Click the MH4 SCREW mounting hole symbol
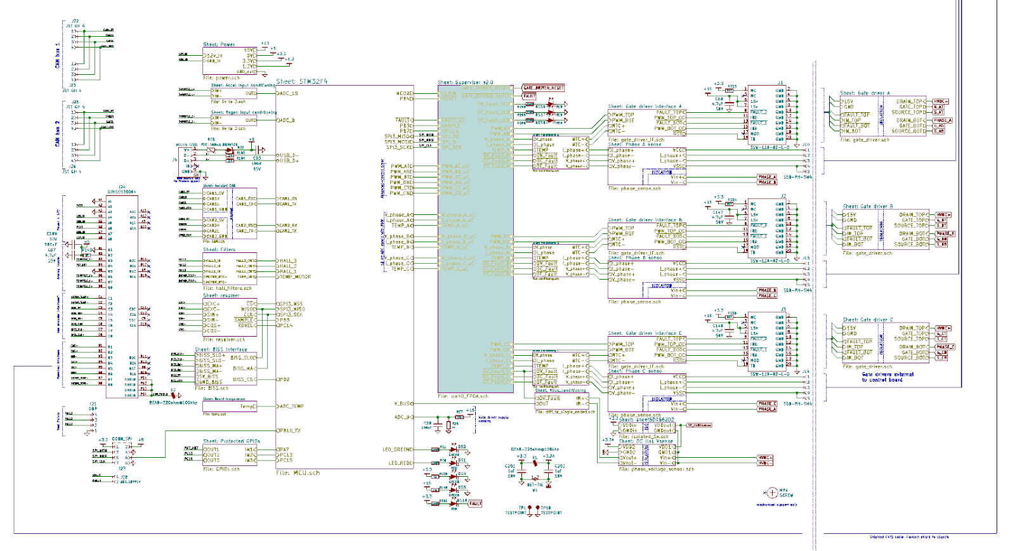The height and width of the screenshot is (551, 1015). pyautogui.click(x=772, y=493)
